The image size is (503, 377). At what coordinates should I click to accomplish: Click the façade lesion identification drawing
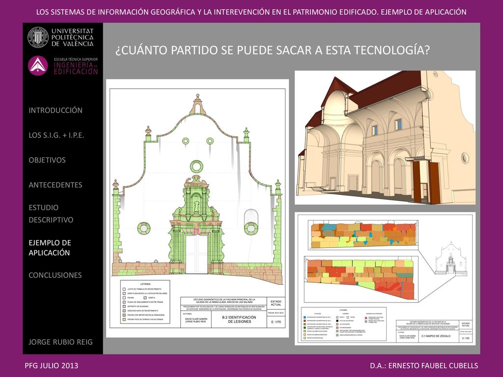(197, 208)
